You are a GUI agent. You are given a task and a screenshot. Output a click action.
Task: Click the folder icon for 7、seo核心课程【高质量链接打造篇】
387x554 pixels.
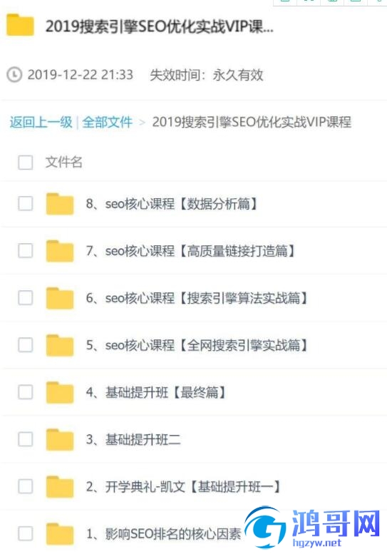tap(60, 251)
